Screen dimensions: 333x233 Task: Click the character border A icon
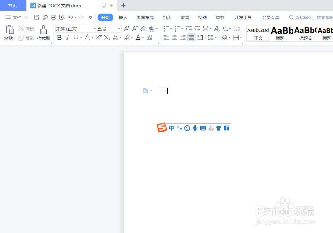tap(149, 38)
